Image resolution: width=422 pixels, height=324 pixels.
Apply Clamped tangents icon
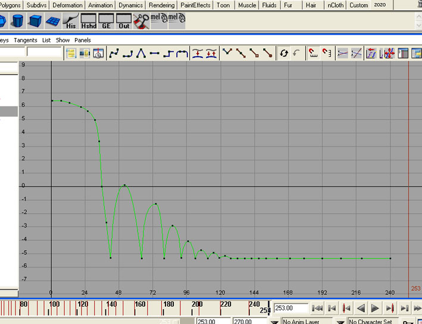(x=127, y=54)
